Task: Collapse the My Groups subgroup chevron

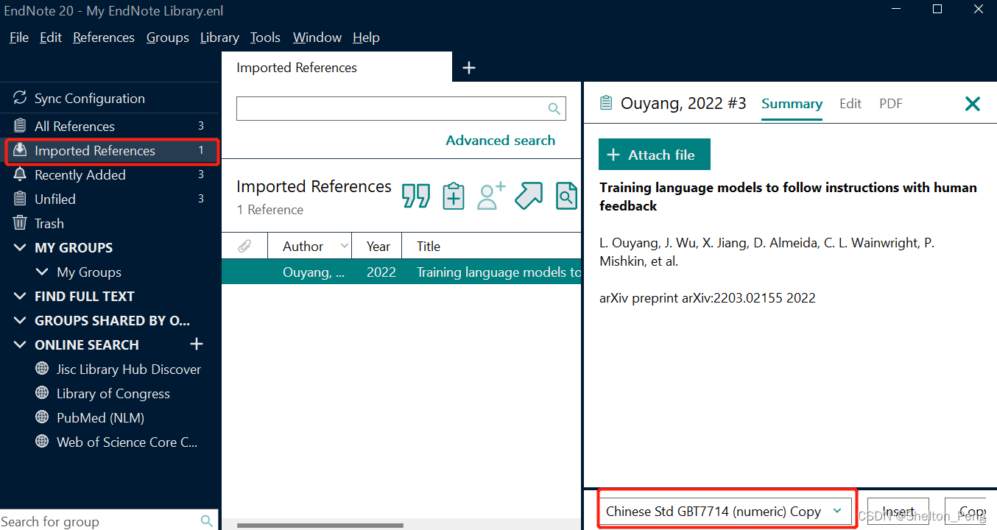Action: pyautogui.click(x=42, y=272)
